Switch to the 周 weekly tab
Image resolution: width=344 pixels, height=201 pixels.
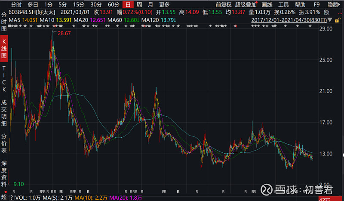(139, 4)
